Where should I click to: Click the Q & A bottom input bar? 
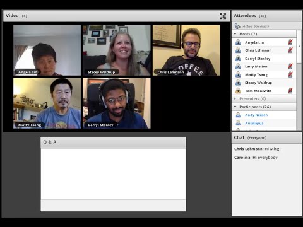[113, 206]
